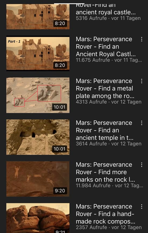The width and height of the screenshot is (148, 233).
Task: Open options menu for Ancient Royal Castle Part 1 video
Action: tap(142, 39)
